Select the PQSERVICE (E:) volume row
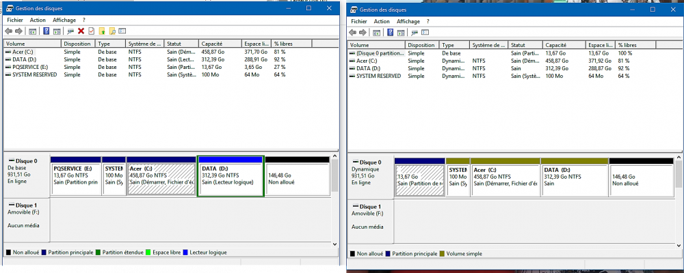The image size is (684, 273). [x=31, y=67]
